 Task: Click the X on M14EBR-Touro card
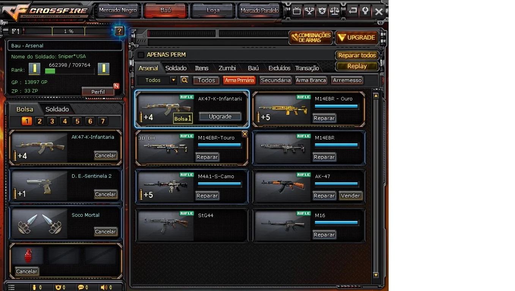245,134
